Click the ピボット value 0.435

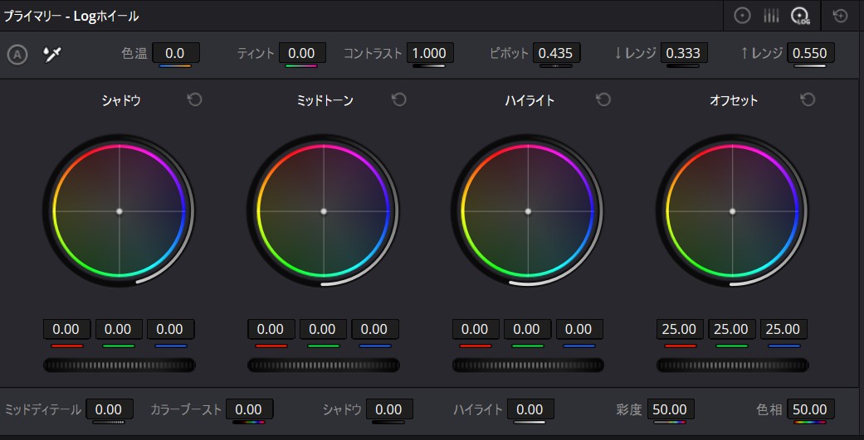[x=555, y=53]
